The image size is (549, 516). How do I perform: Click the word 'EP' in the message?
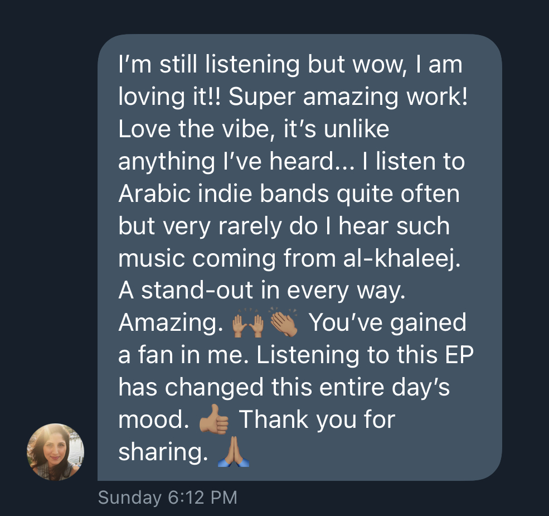pyautogui.click(x=459, y=354)
